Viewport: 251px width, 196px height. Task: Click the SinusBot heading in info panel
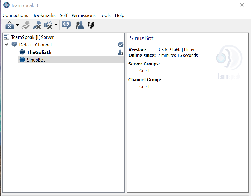click(142, 38)
